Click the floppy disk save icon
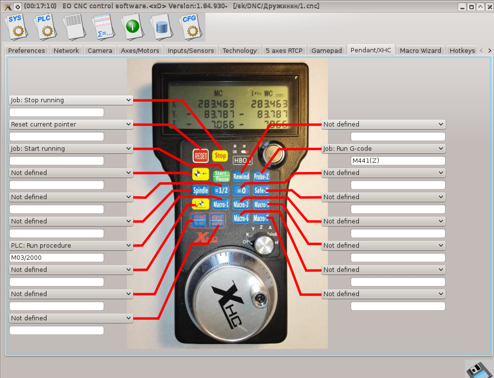 479,369
